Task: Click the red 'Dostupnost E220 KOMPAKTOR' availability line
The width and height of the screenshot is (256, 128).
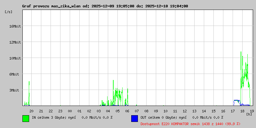Action: coord(190,124)
